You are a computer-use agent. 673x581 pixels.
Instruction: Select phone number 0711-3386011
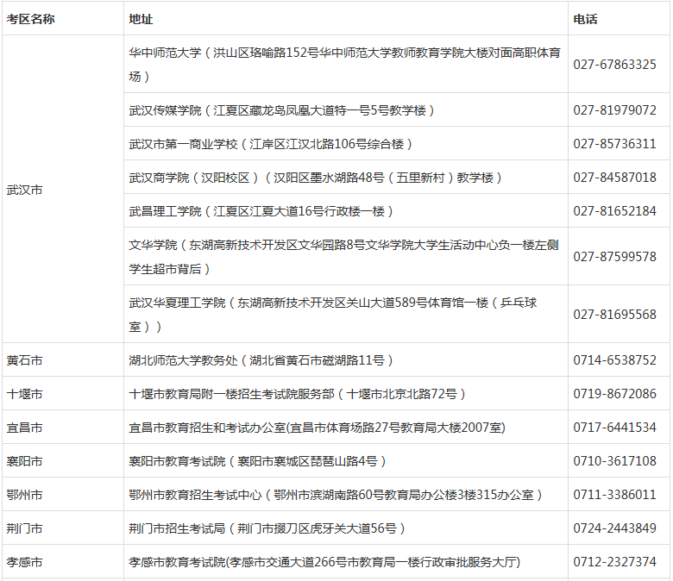(614, 495)
